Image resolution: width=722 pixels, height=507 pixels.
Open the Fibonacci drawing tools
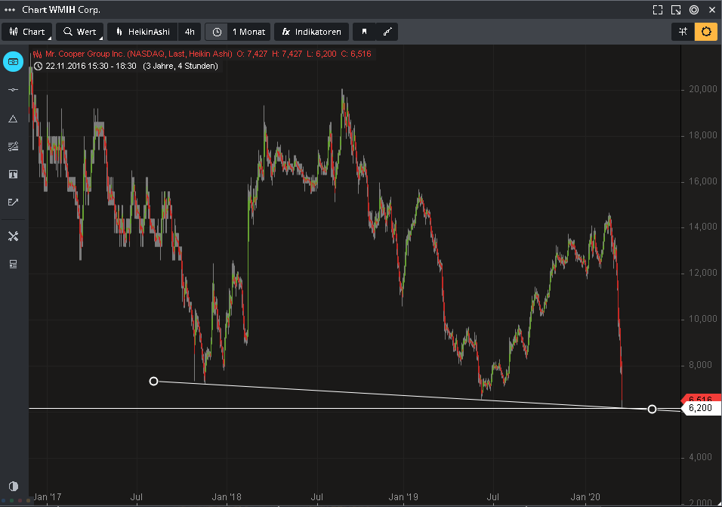pos(13,147)
